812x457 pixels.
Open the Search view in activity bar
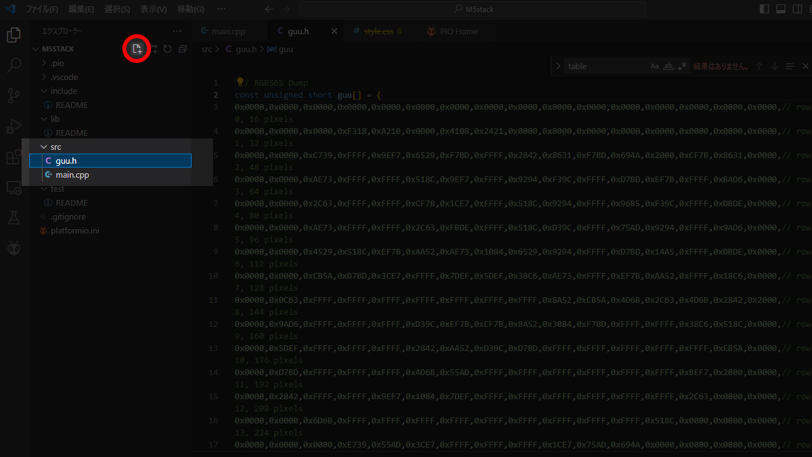pyautogui.click(x=13, y=65)
